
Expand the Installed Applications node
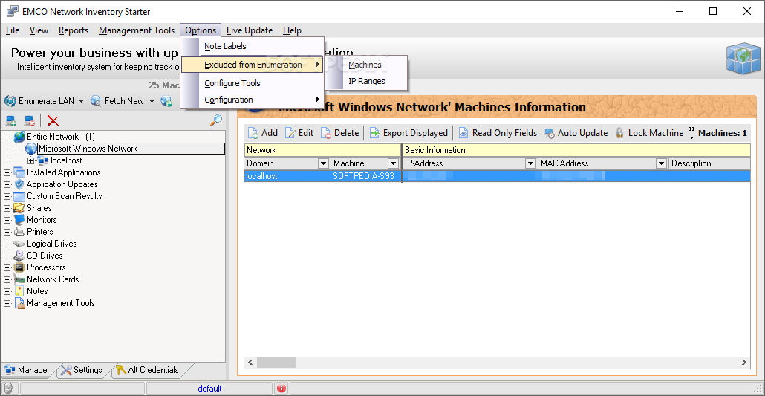pos(7,172)
